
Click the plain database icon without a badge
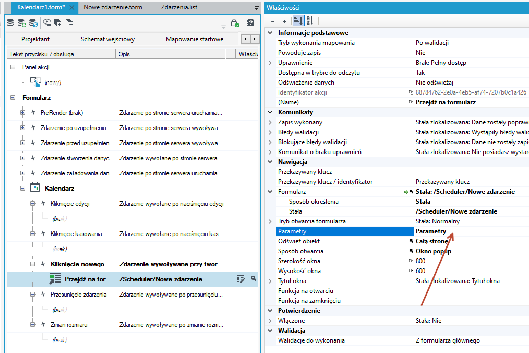click(x=10, y=22)
